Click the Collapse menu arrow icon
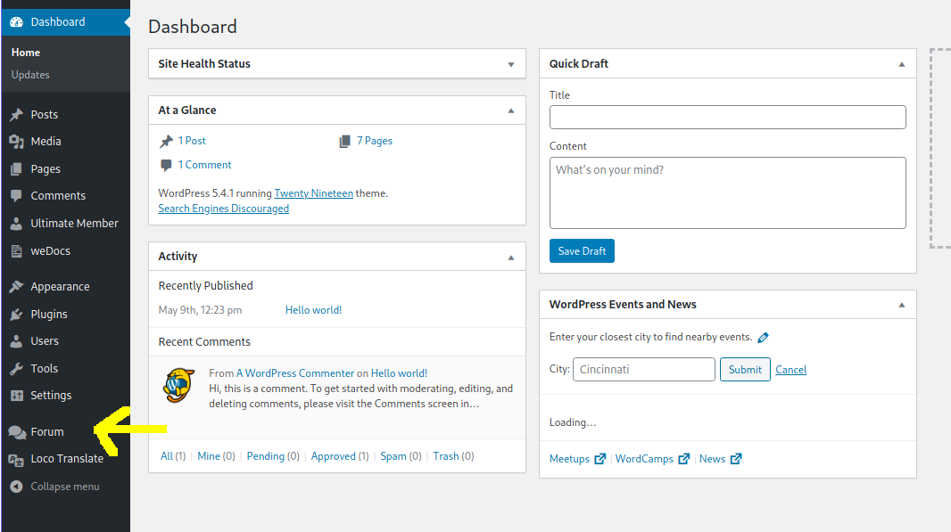Viewport: 951px width, 532px height. 16,487
